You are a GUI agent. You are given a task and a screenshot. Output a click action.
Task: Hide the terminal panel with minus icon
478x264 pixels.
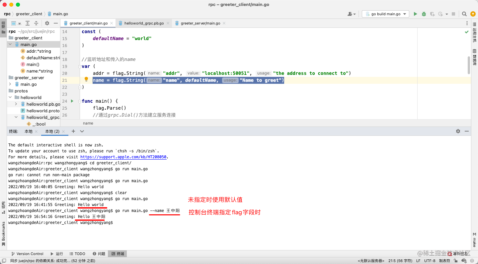pyautogui.click(x=467, y=131)
